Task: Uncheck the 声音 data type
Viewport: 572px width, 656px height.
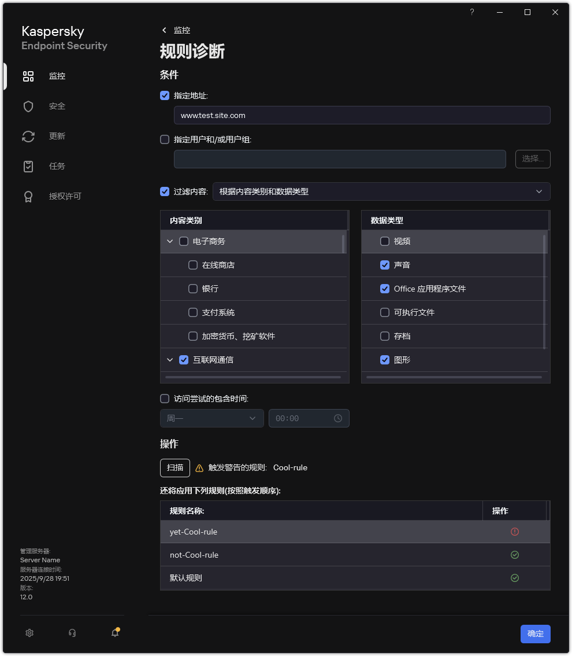Action: [385, 265]
